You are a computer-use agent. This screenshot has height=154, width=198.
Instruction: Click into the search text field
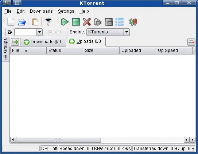coord(26,32)
